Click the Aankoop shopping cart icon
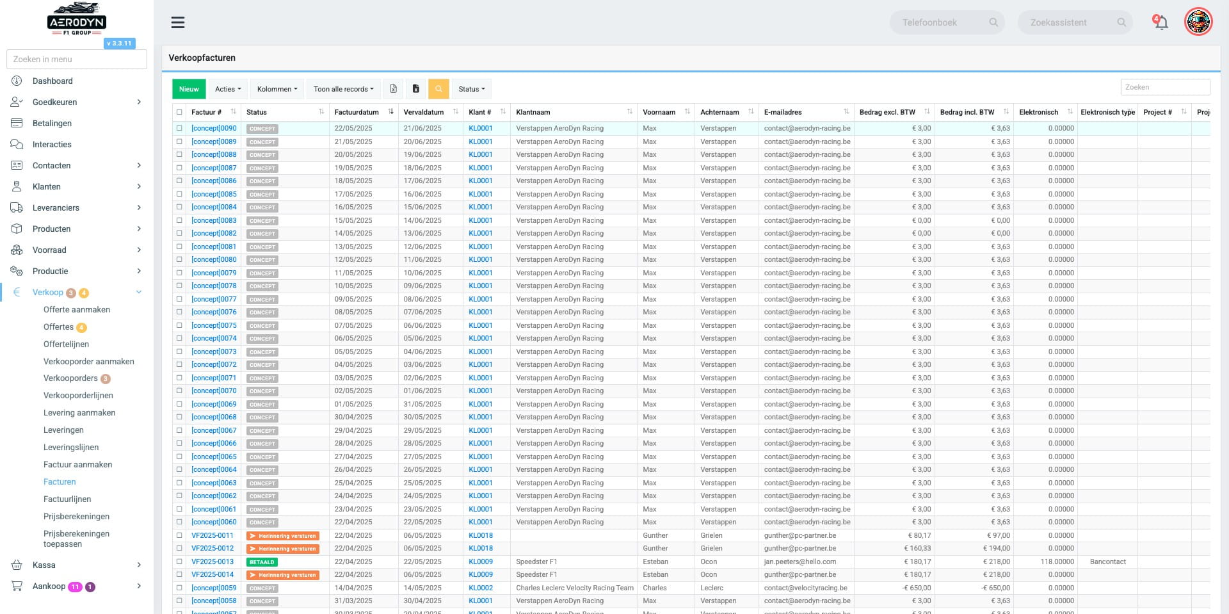This screenshot has width=1229, height=614. (x=17, y=586)
